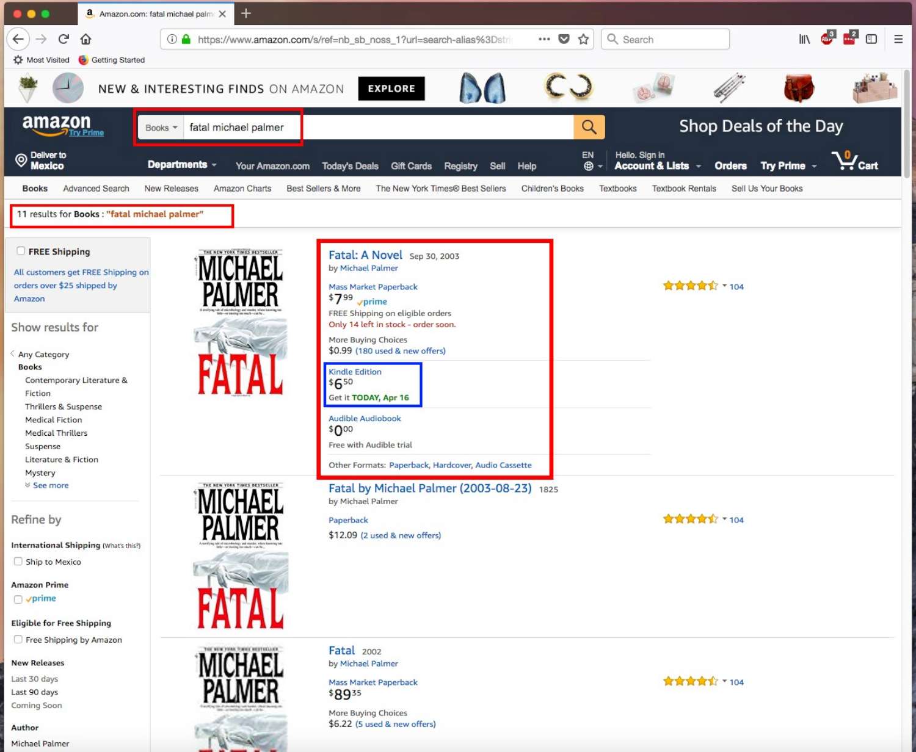Open Textbook Rentals
916x752 pixels.
click(684, 189)
